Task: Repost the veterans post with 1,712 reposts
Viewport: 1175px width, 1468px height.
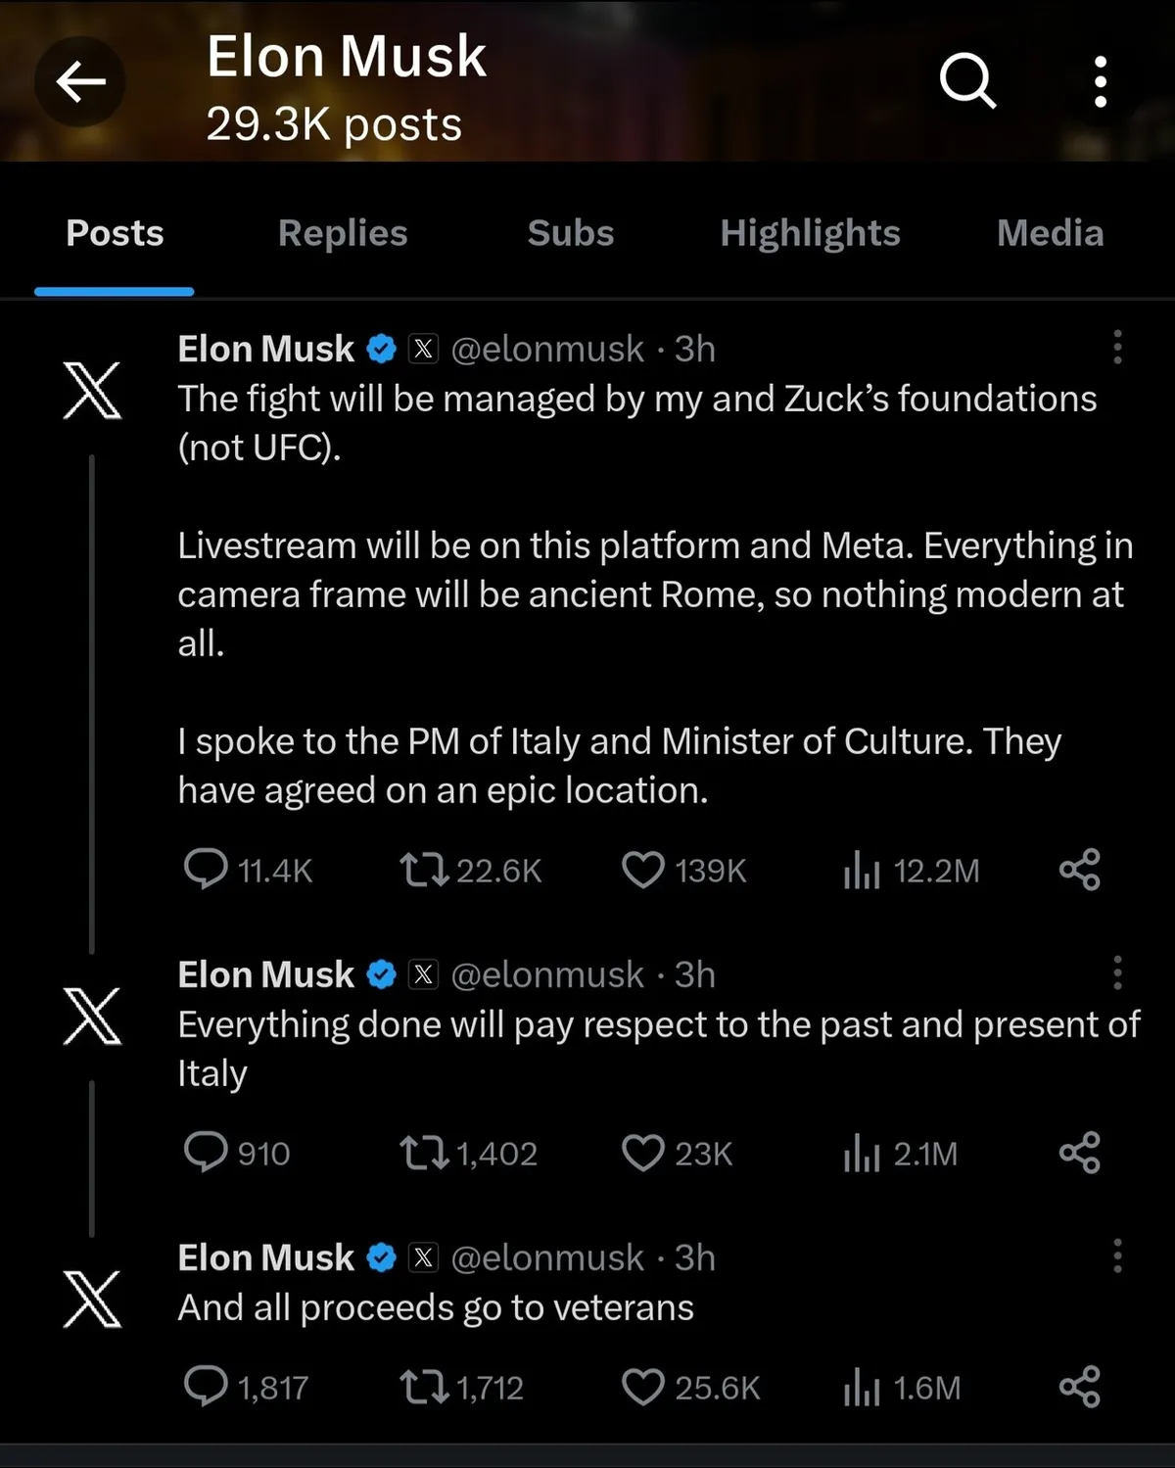Action: pyautogui.click(x=424, y=1387)
